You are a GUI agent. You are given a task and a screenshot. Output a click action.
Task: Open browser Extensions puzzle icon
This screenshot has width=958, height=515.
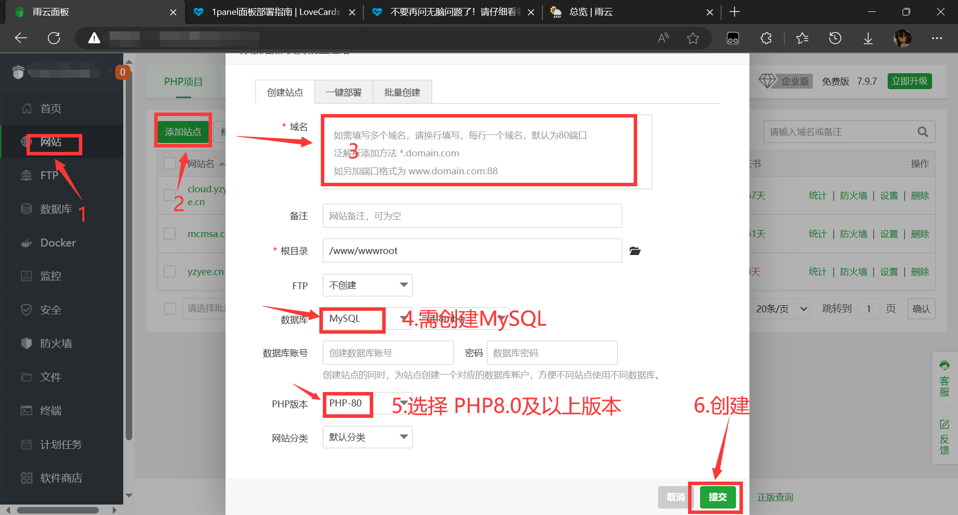766,38
